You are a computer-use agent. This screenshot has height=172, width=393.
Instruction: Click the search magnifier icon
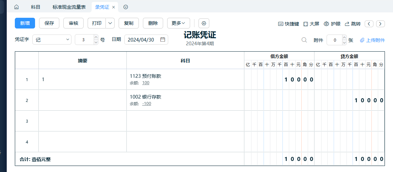pos(304,40)
